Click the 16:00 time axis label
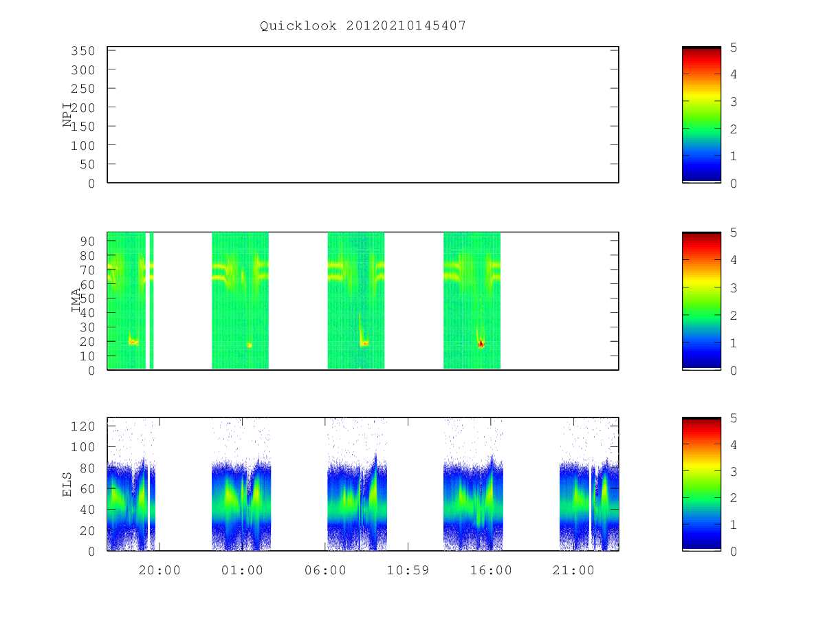Screen dimensions: 825x619 pyautogui.click(x=491, y=570)
